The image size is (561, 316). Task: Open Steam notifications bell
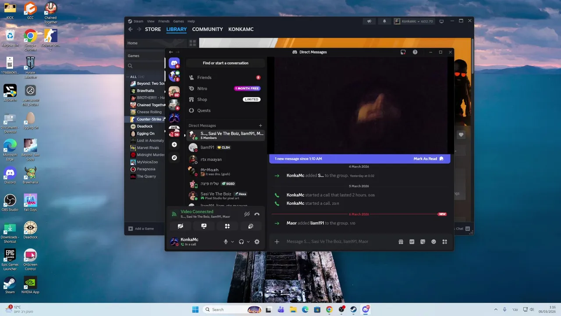384,21
